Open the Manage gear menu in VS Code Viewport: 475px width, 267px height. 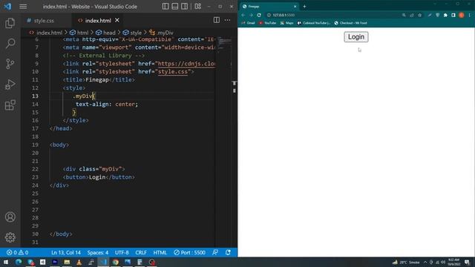point(10,237)
